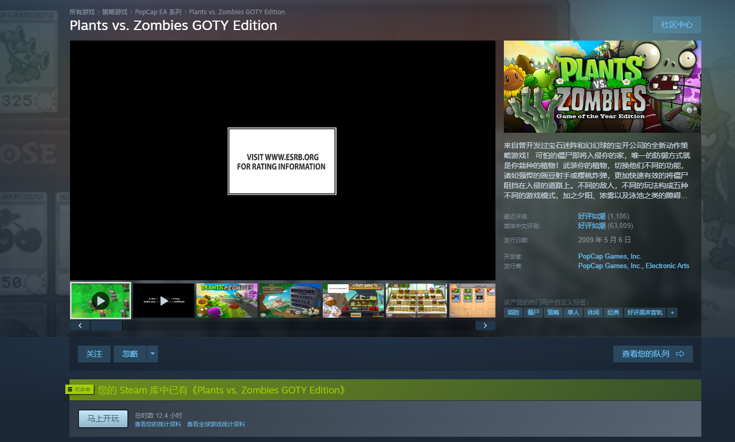This screenshot has height=442, width=735.
Task: Select the 经典 tag
Action: [x=613, y=312]
